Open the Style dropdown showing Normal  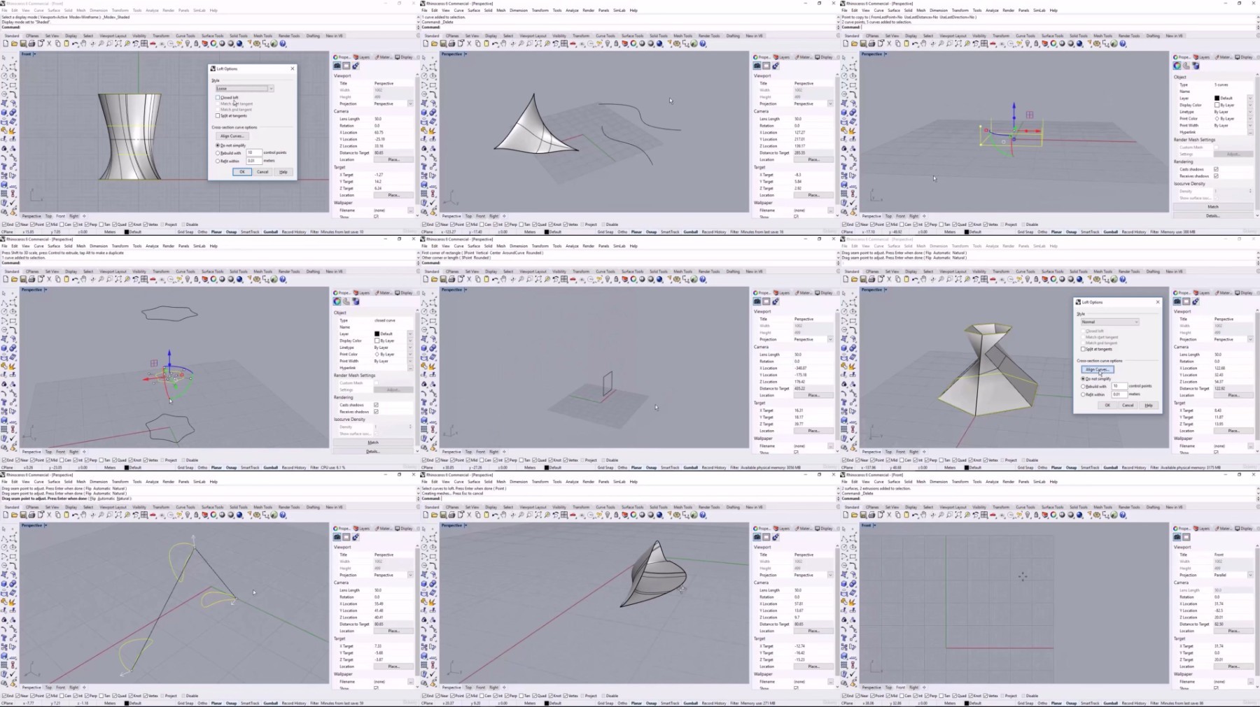pyautogui.click(x=1109, y=322)
